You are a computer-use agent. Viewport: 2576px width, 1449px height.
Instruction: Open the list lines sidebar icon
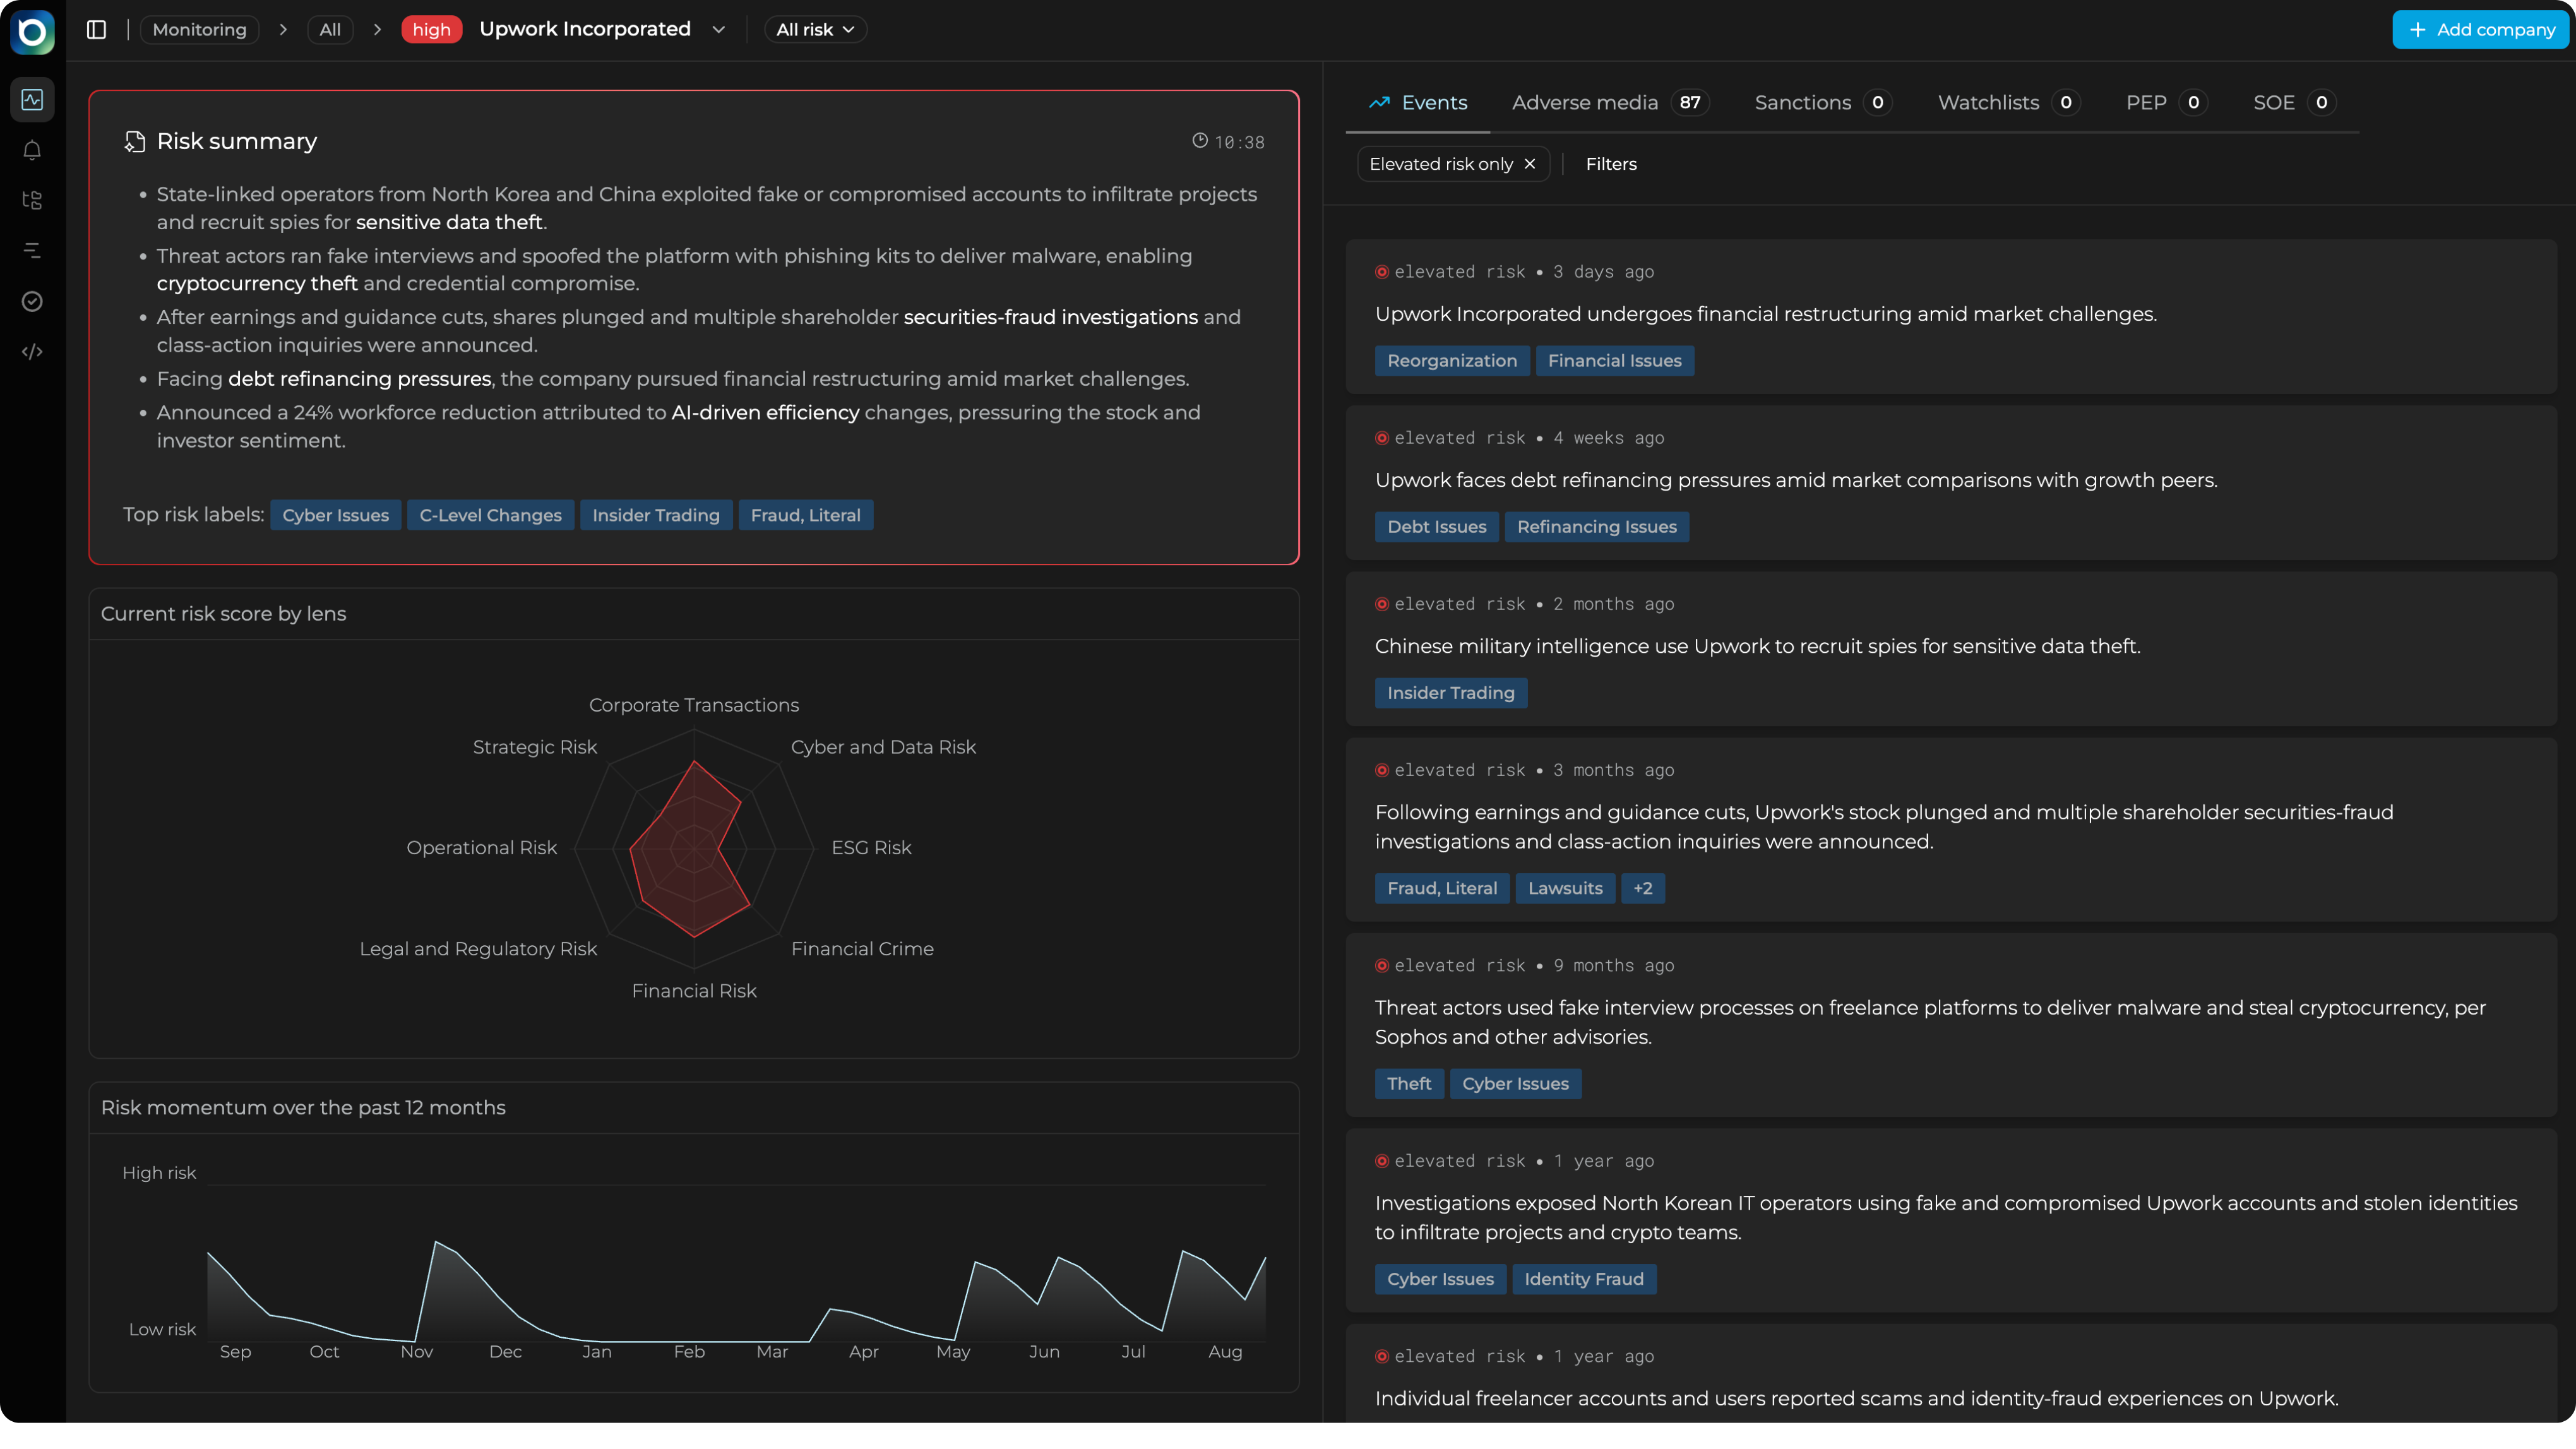point(32,250)
